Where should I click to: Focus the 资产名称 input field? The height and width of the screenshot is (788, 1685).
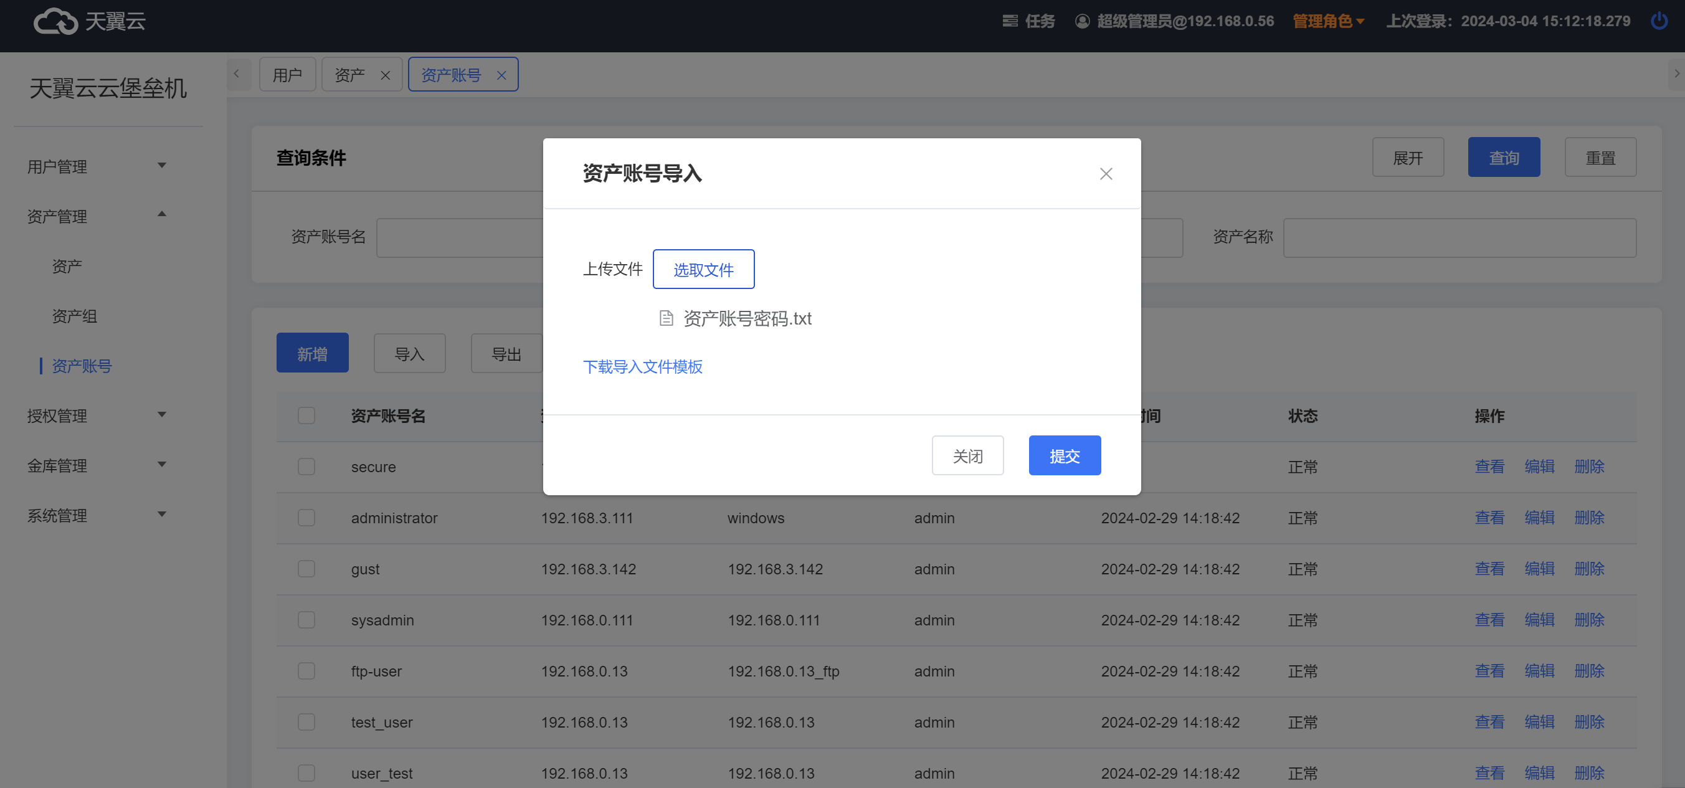coord(1460,238)
